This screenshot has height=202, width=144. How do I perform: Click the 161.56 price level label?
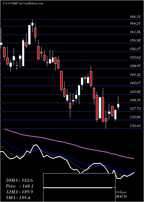tap(135, 32)
